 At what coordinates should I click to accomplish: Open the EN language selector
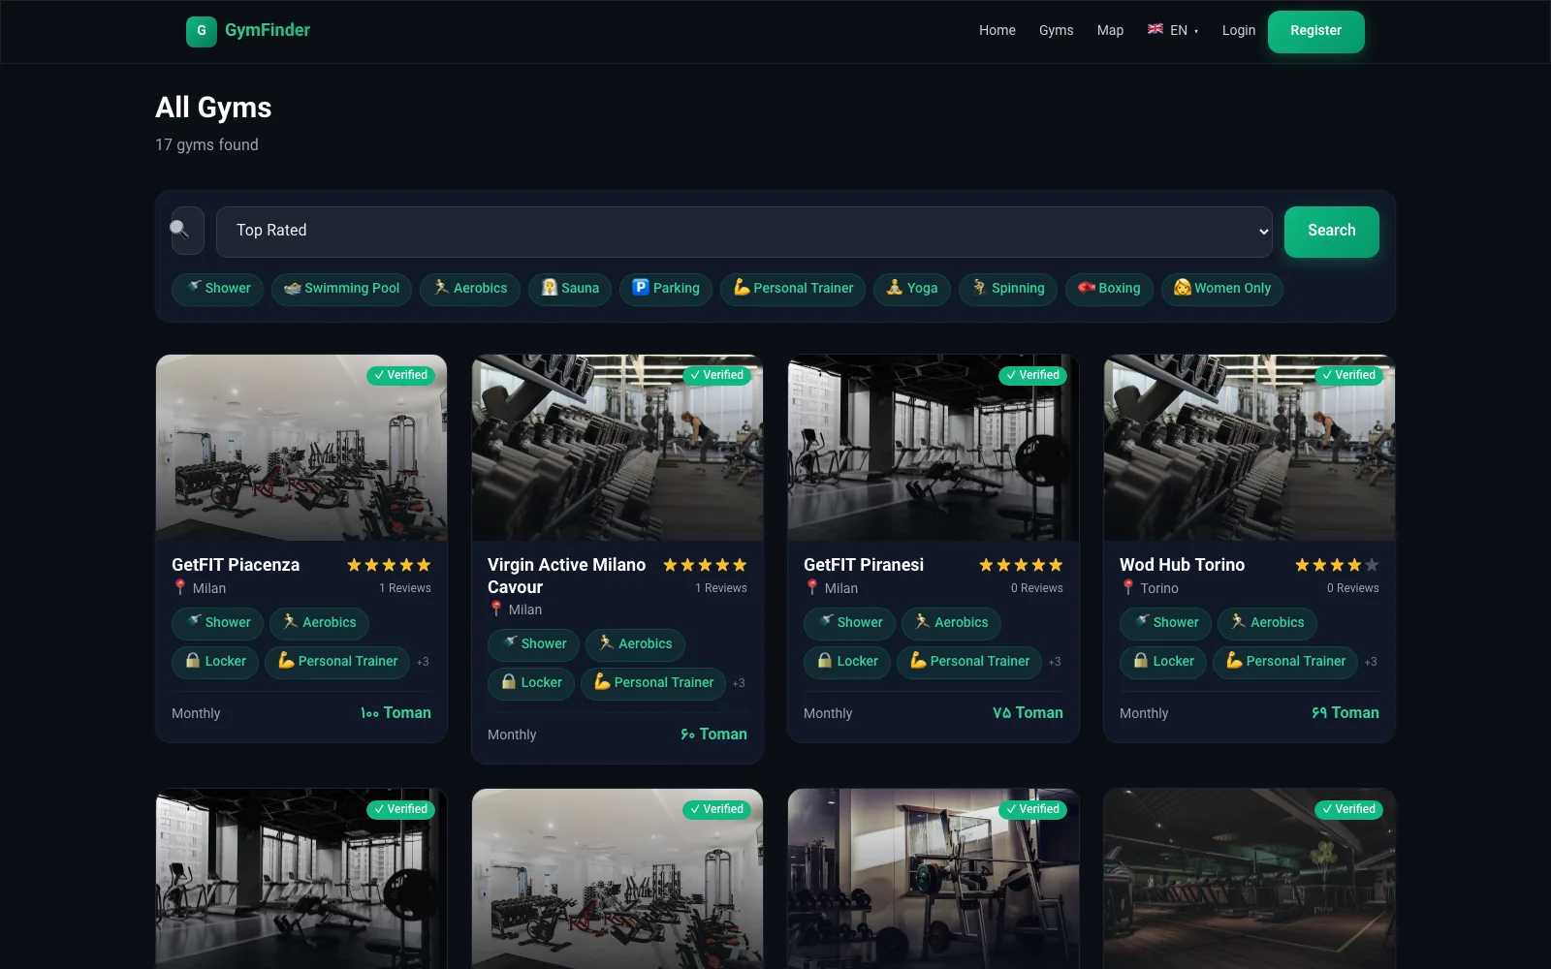click(1173, 30)
